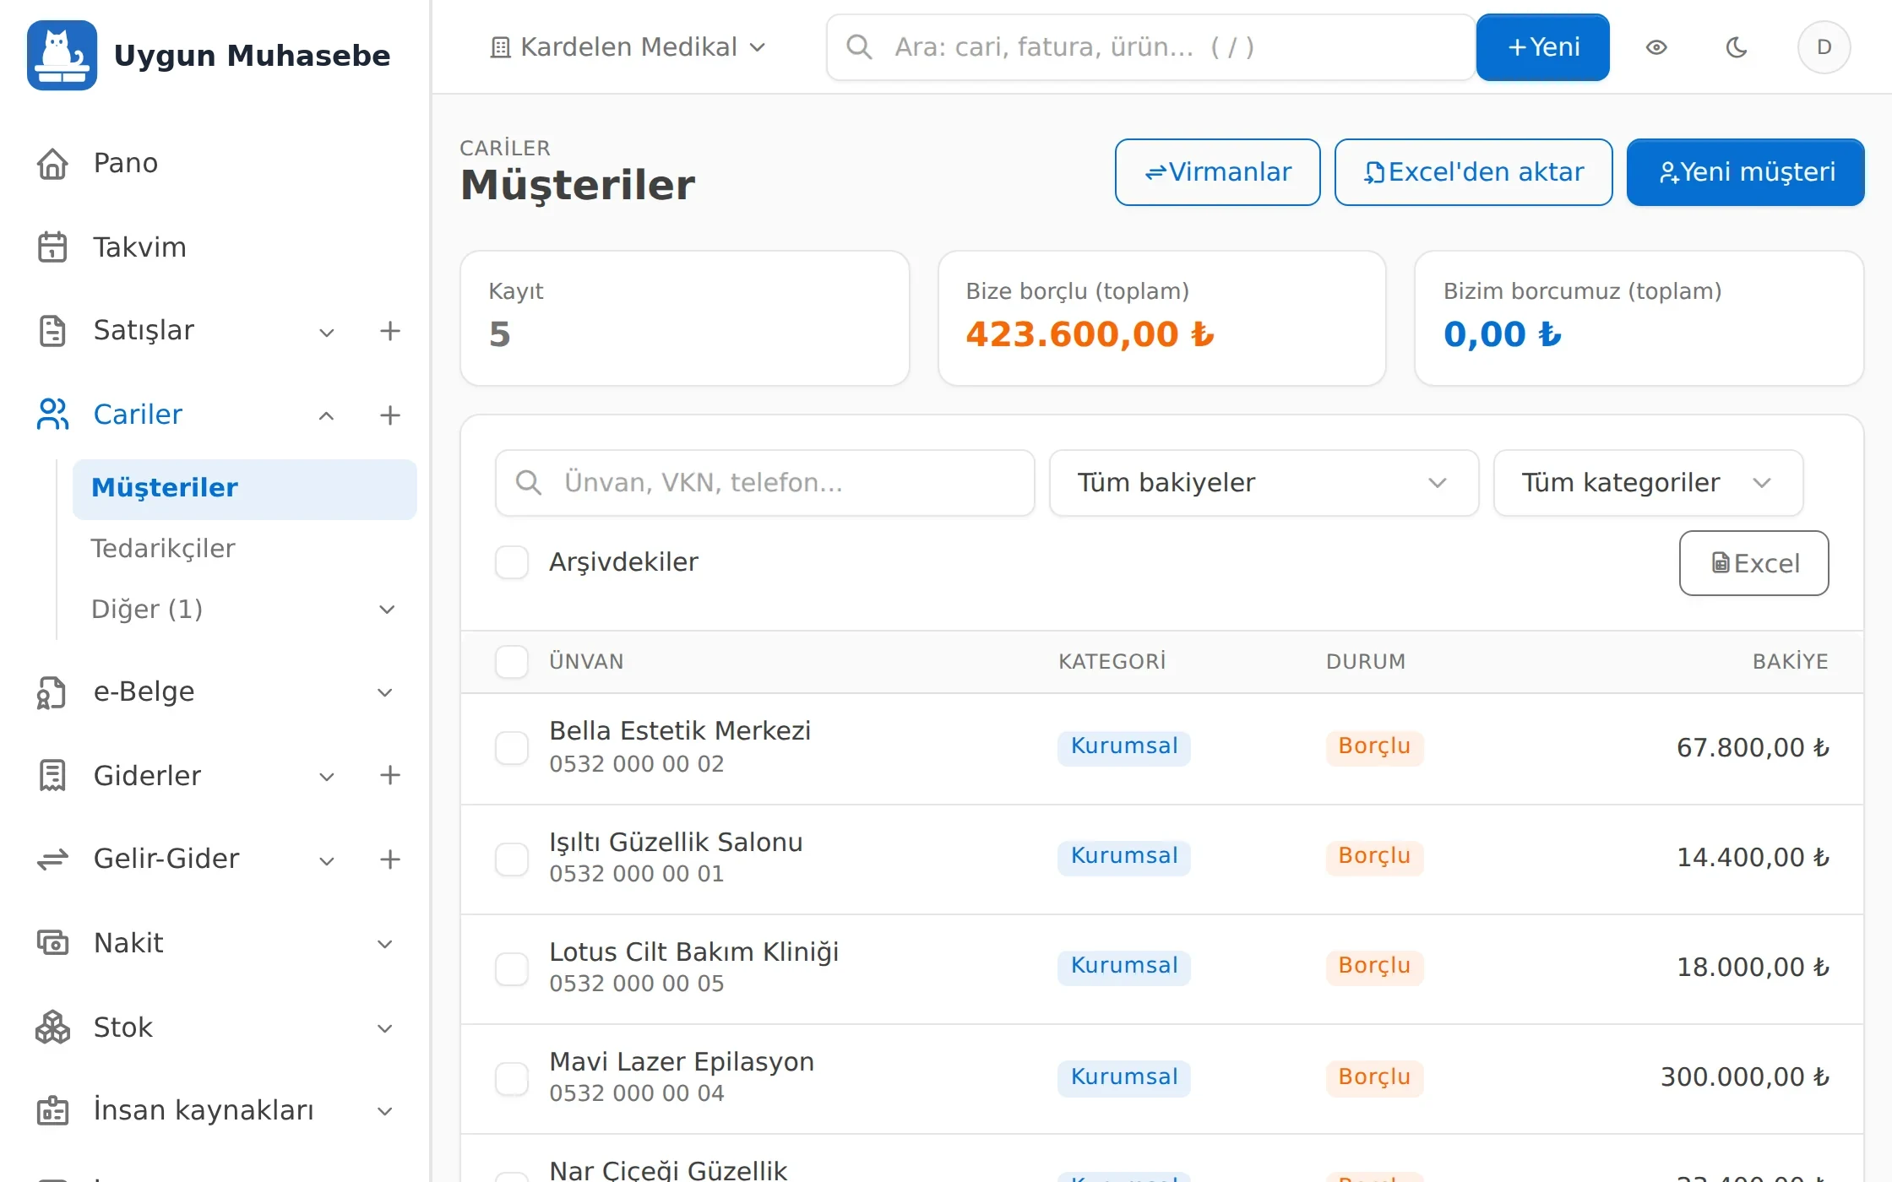The height and width of the screenshot is (1182, 1892).
Task: Select Mavi Lazer Epilasyon row checkbox
Action: tap(512, 1078)
